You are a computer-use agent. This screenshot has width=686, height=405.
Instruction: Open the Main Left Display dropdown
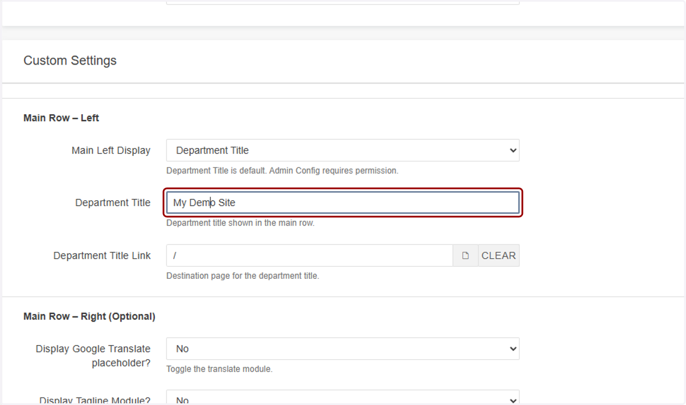pos(342,150)
